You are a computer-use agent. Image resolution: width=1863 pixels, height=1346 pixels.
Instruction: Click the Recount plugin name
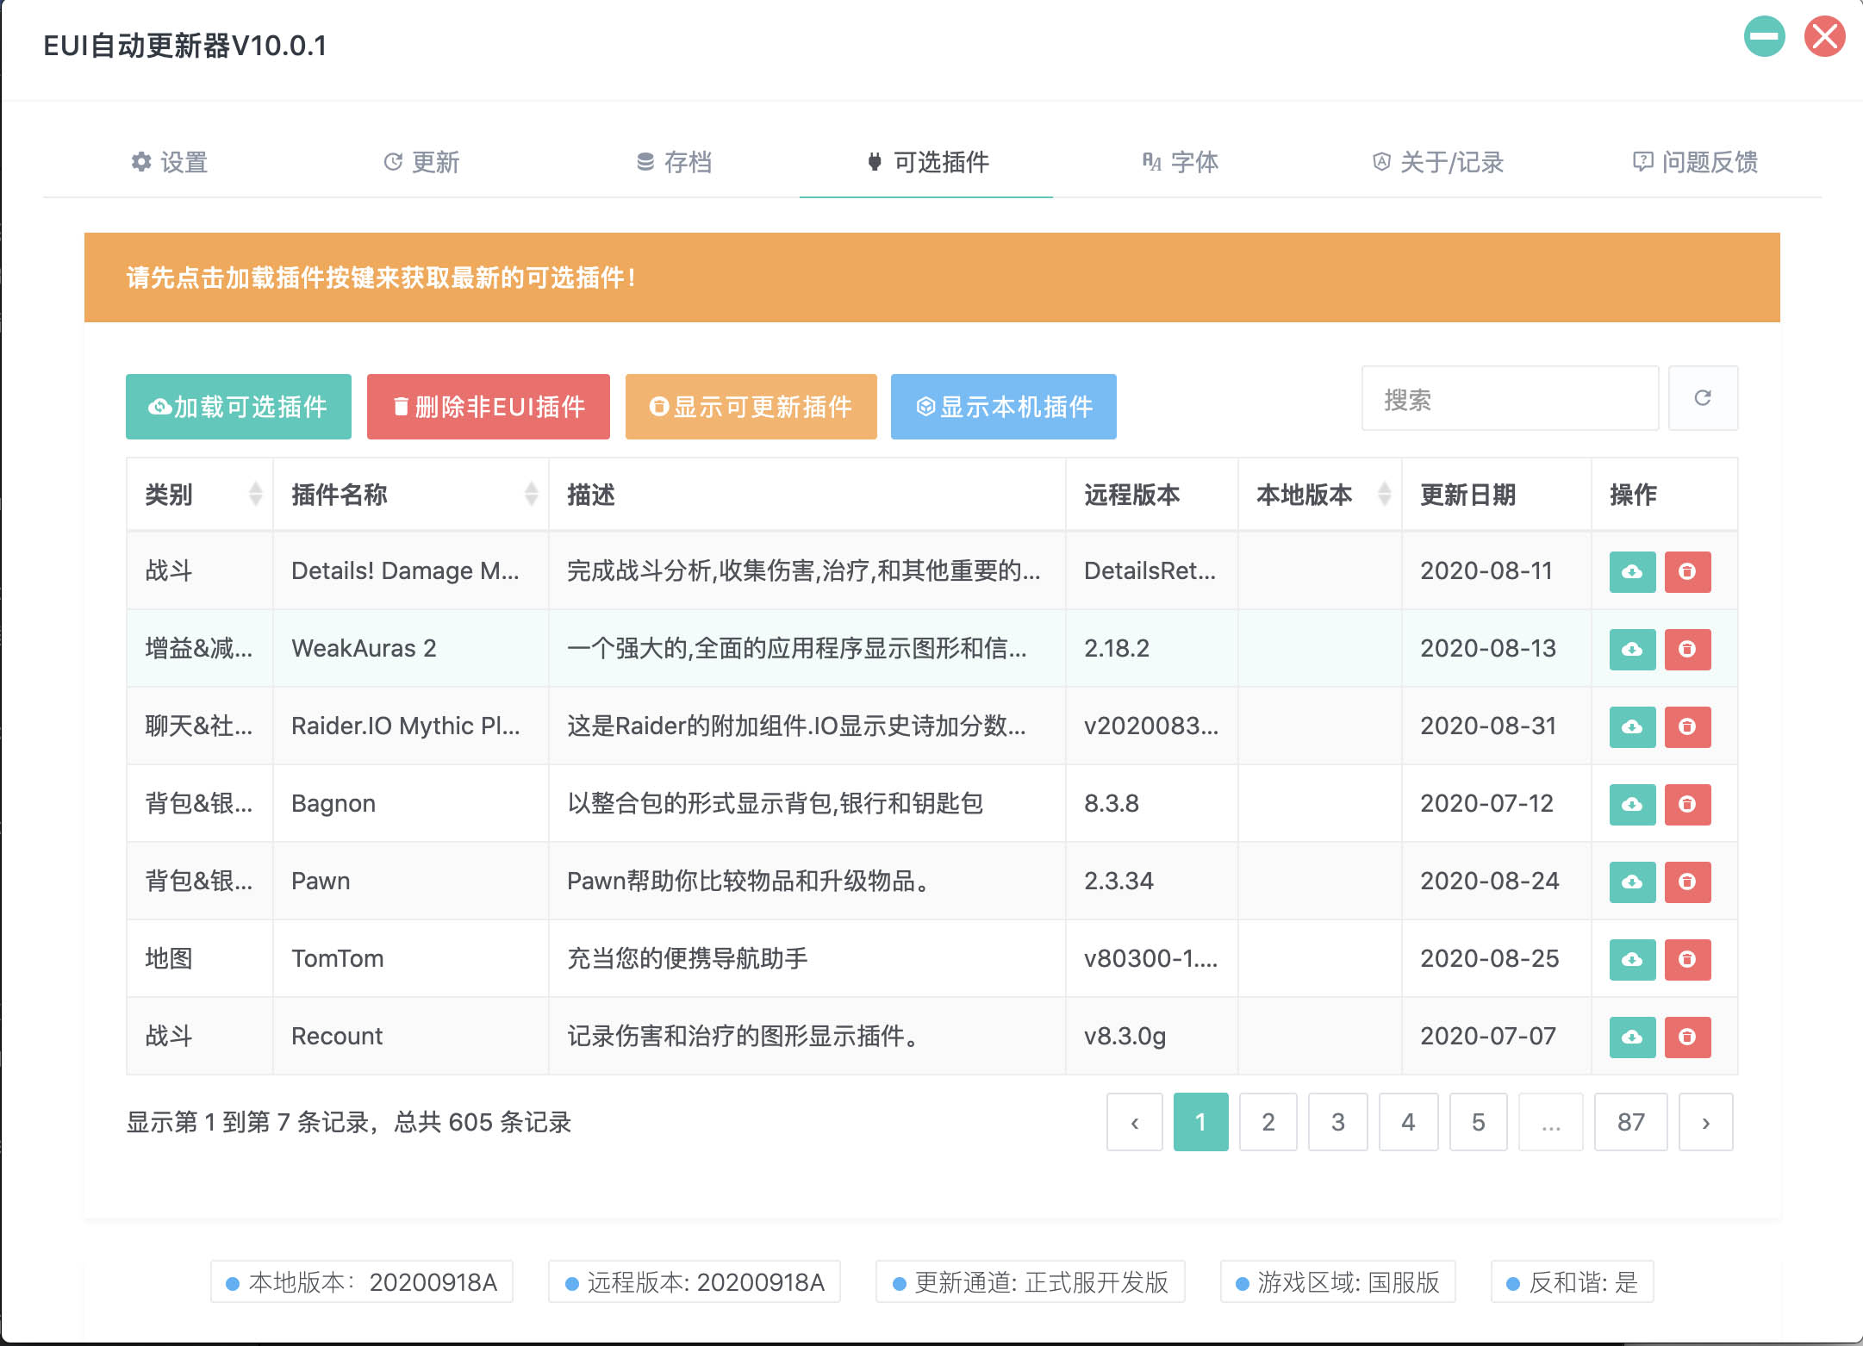337,1036
